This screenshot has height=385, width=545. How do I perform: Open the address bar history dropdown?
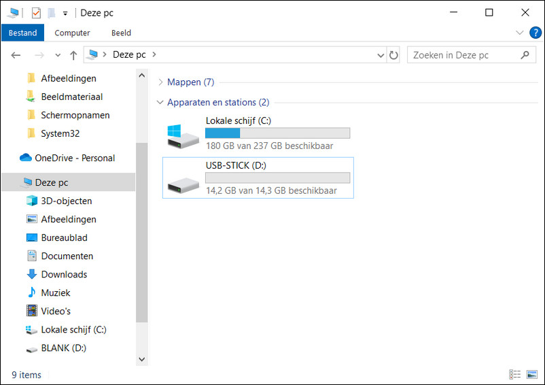tap(380, 55)
